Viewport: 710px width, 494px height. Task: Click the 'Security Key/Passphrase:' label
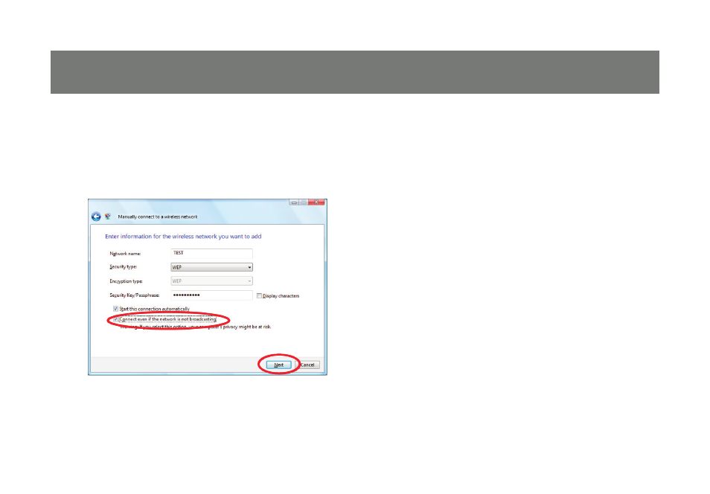click(135, 295)
